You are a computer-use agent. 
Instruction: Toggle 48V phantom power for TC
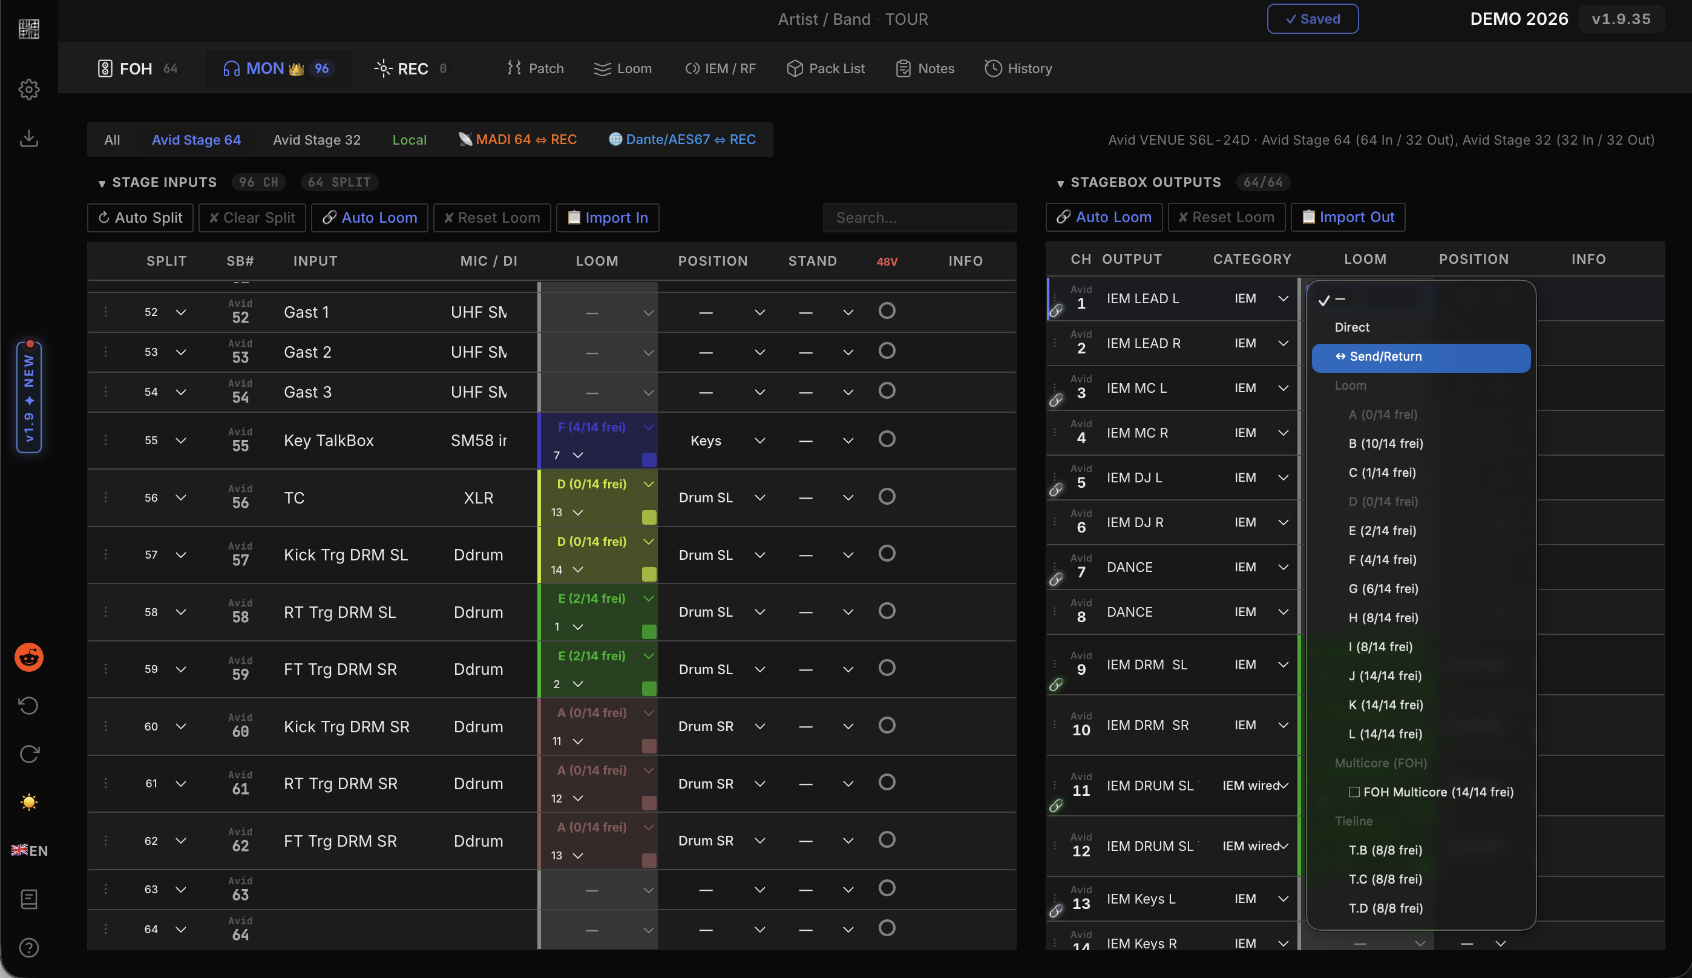coord(887,496)
